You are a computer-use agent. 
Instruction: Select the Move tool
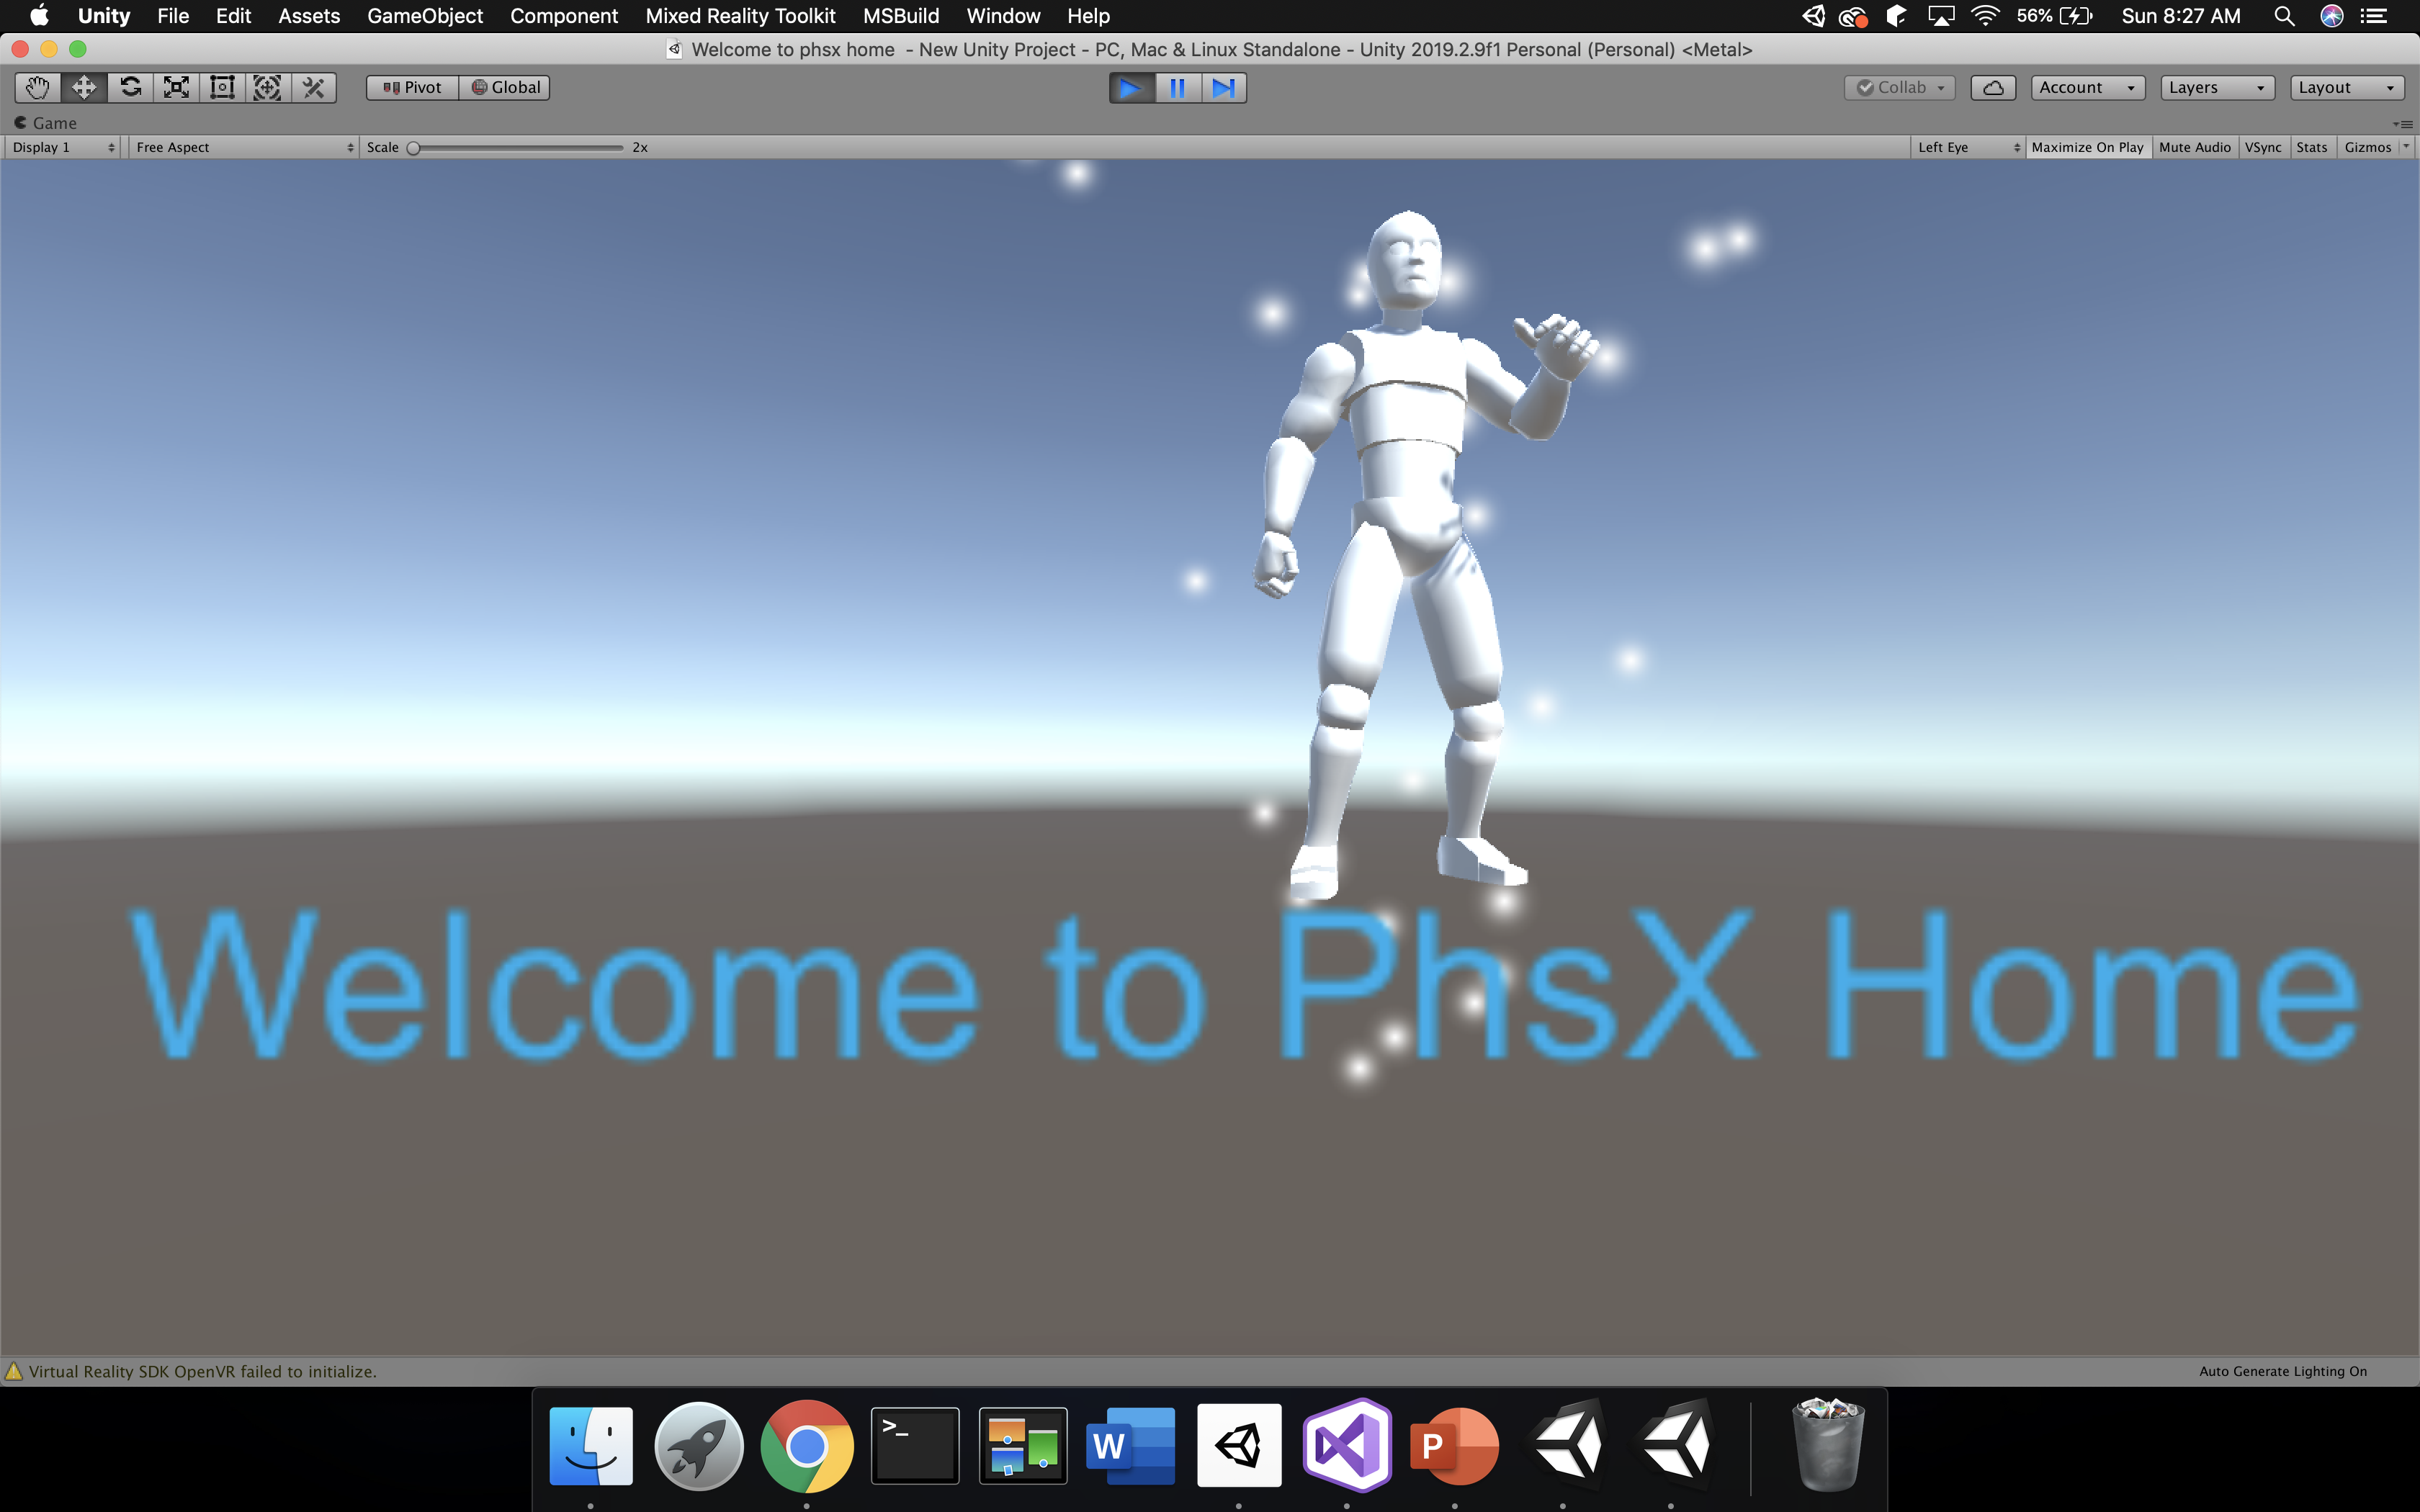tap(84, 88)
